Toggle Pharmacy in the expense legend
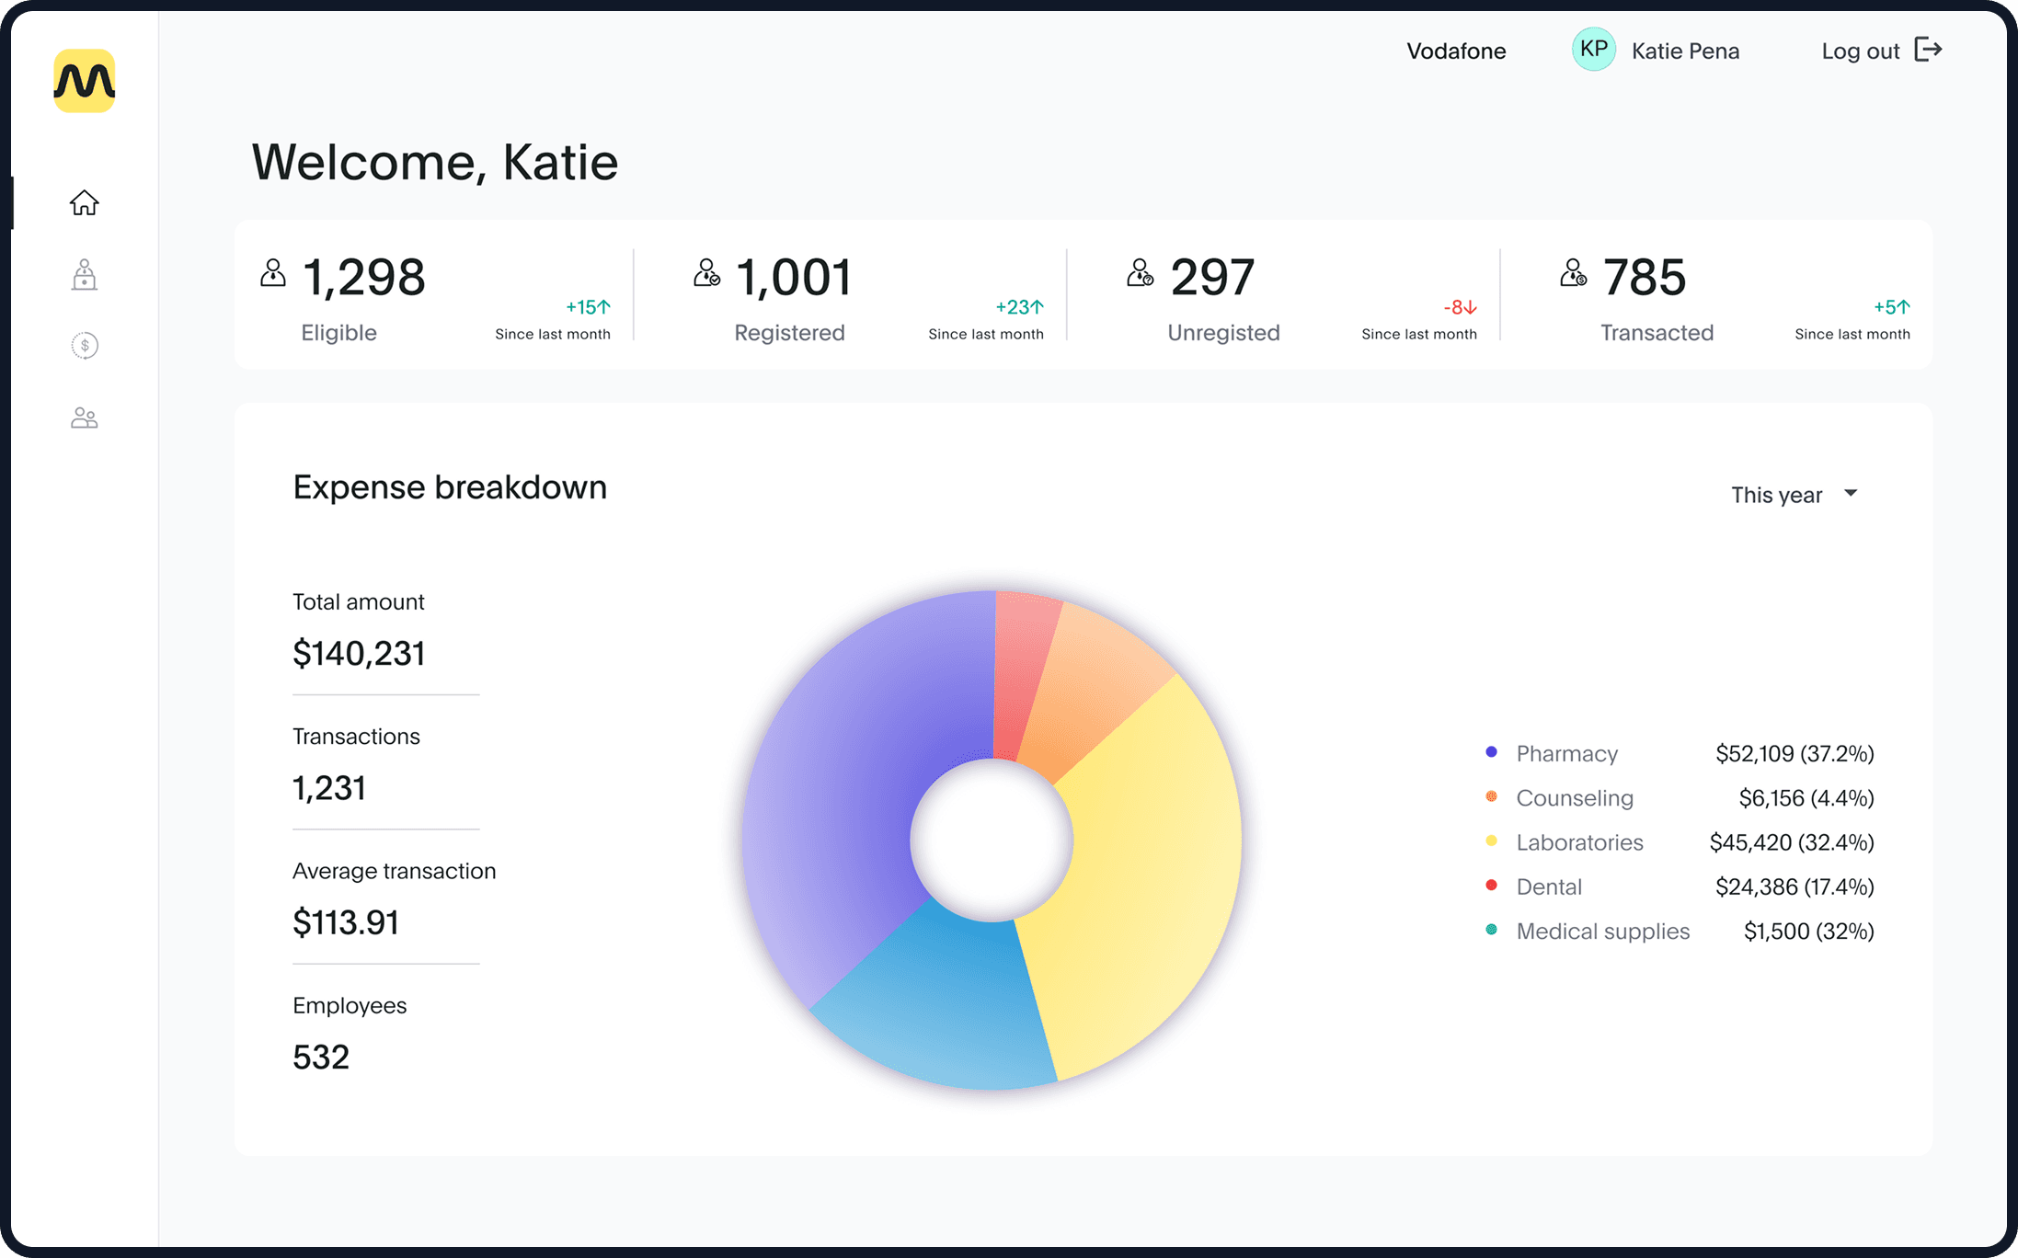 (1566, 753)
